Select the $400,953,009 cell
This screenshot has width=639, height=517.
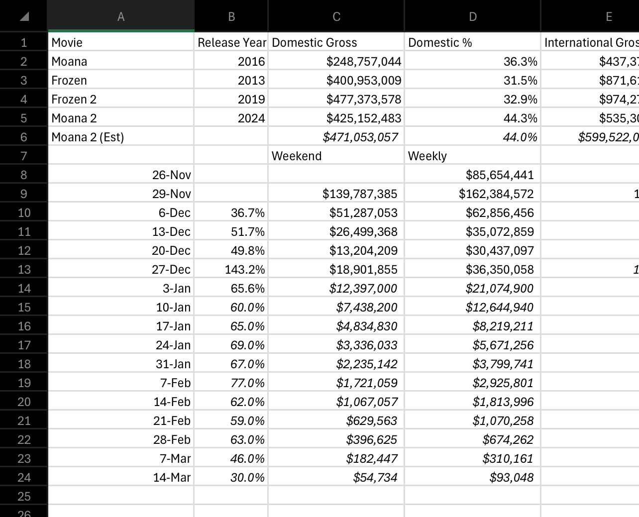[336, 80]
